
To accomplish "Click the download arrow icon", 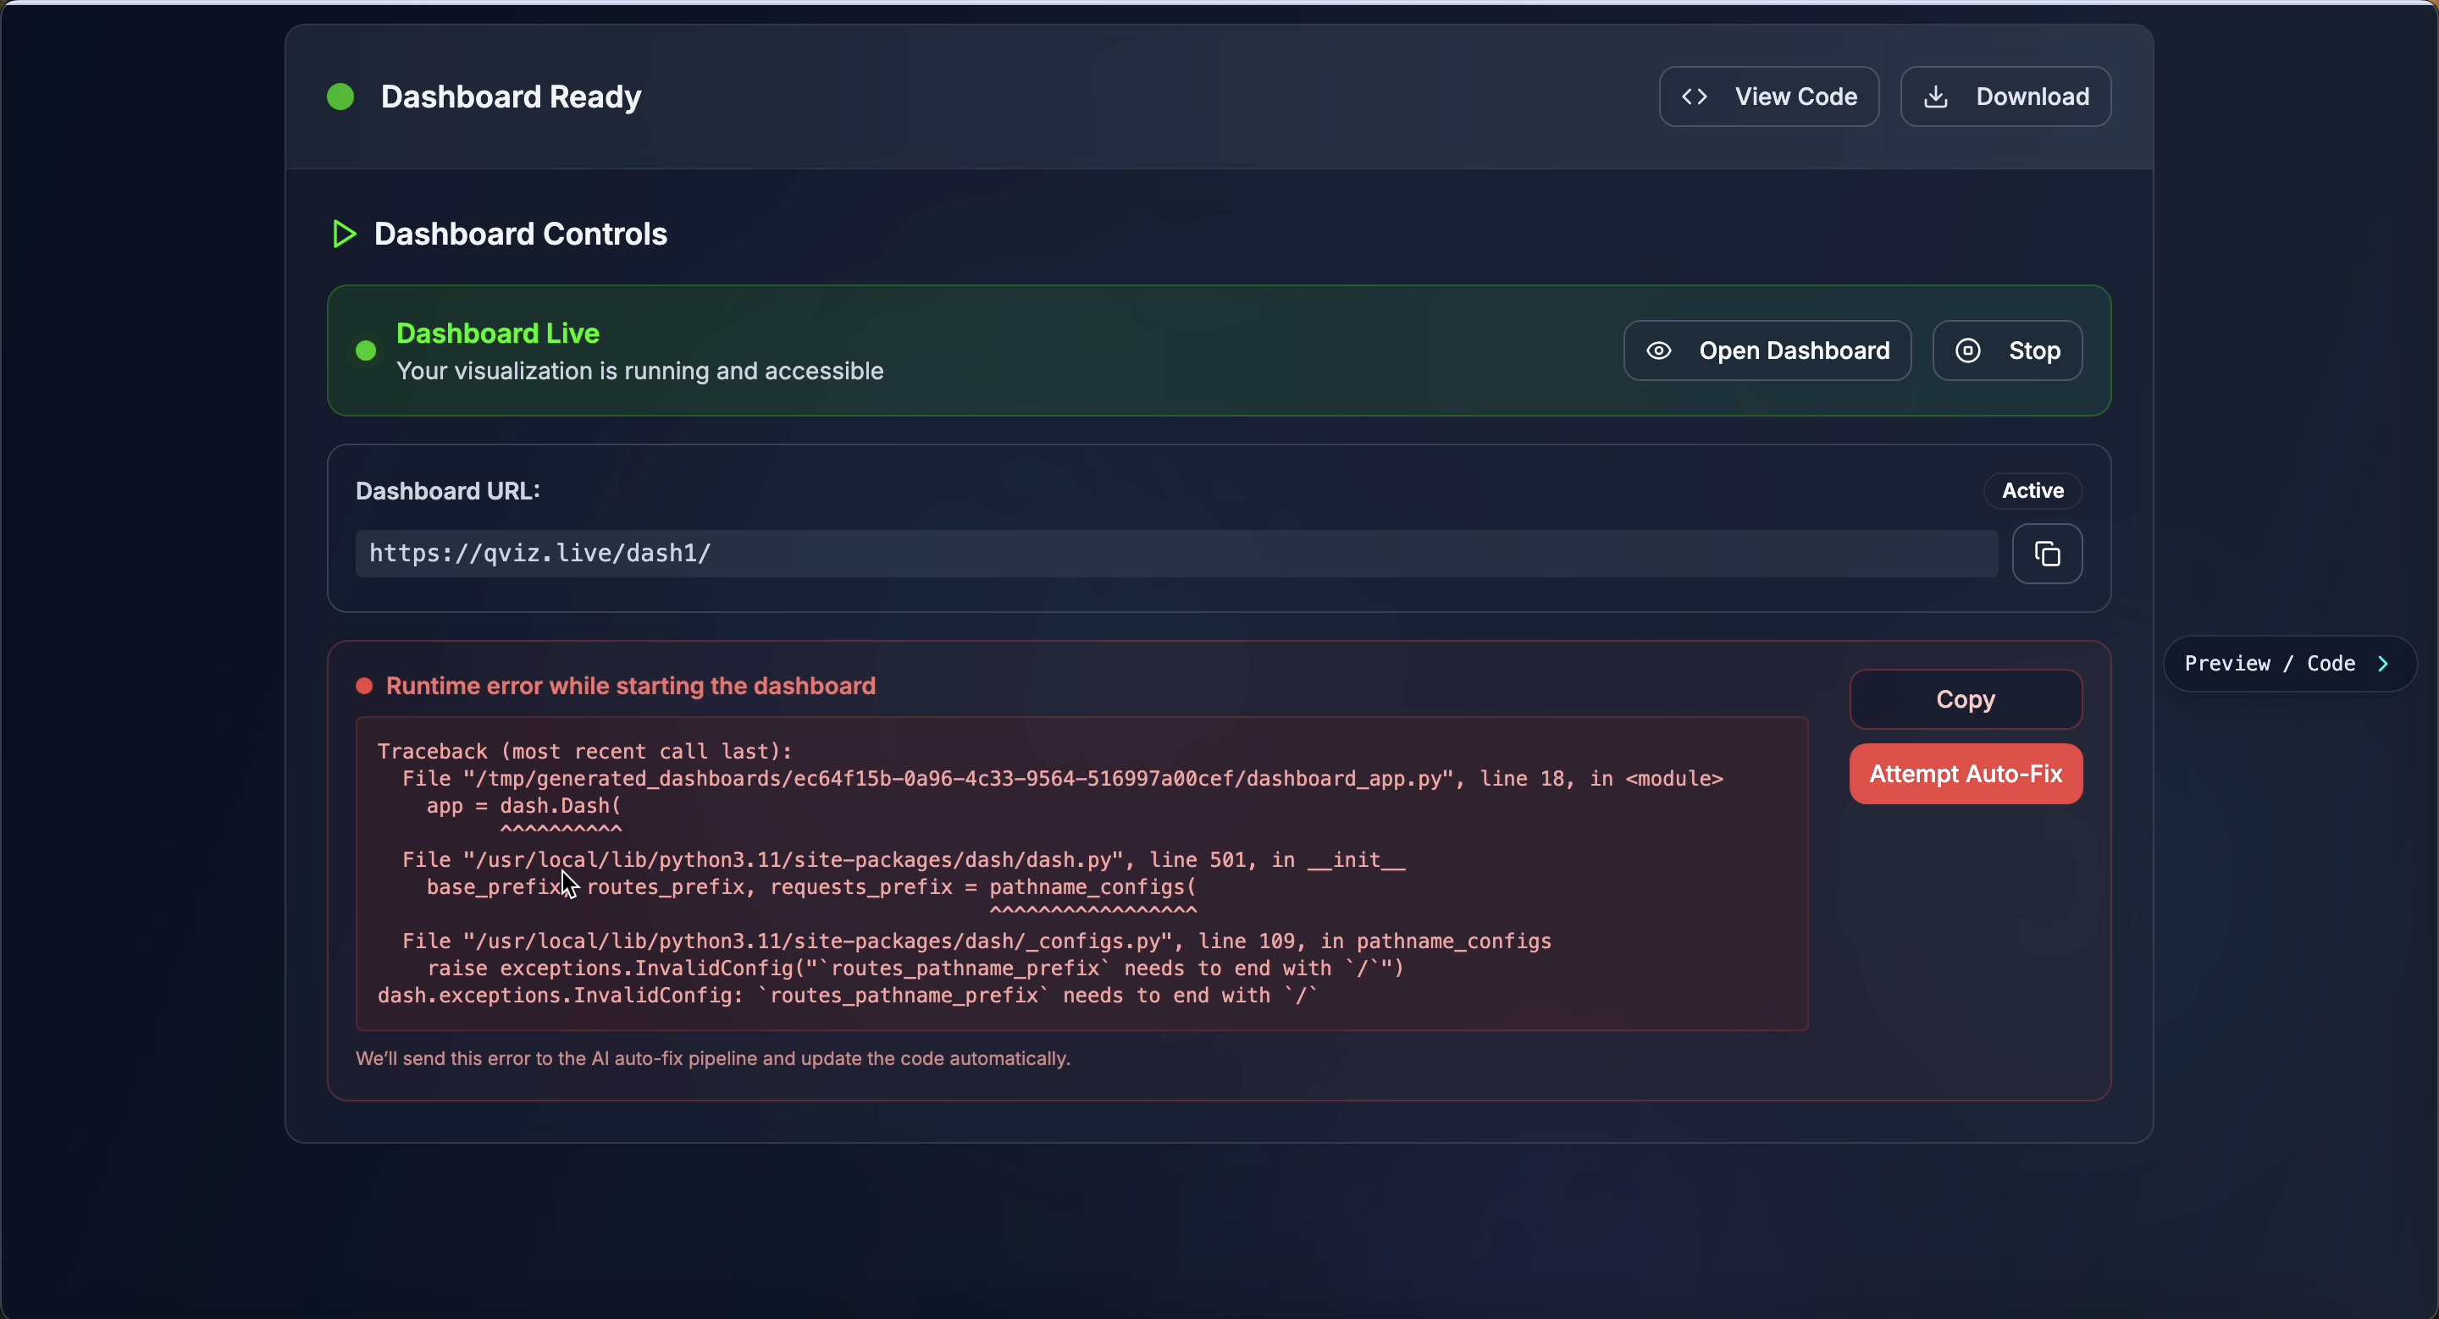I will click(x=1936, y=97).
